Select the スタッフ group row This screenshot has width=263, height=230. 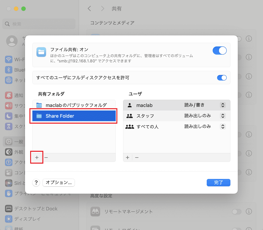(177, 116)
